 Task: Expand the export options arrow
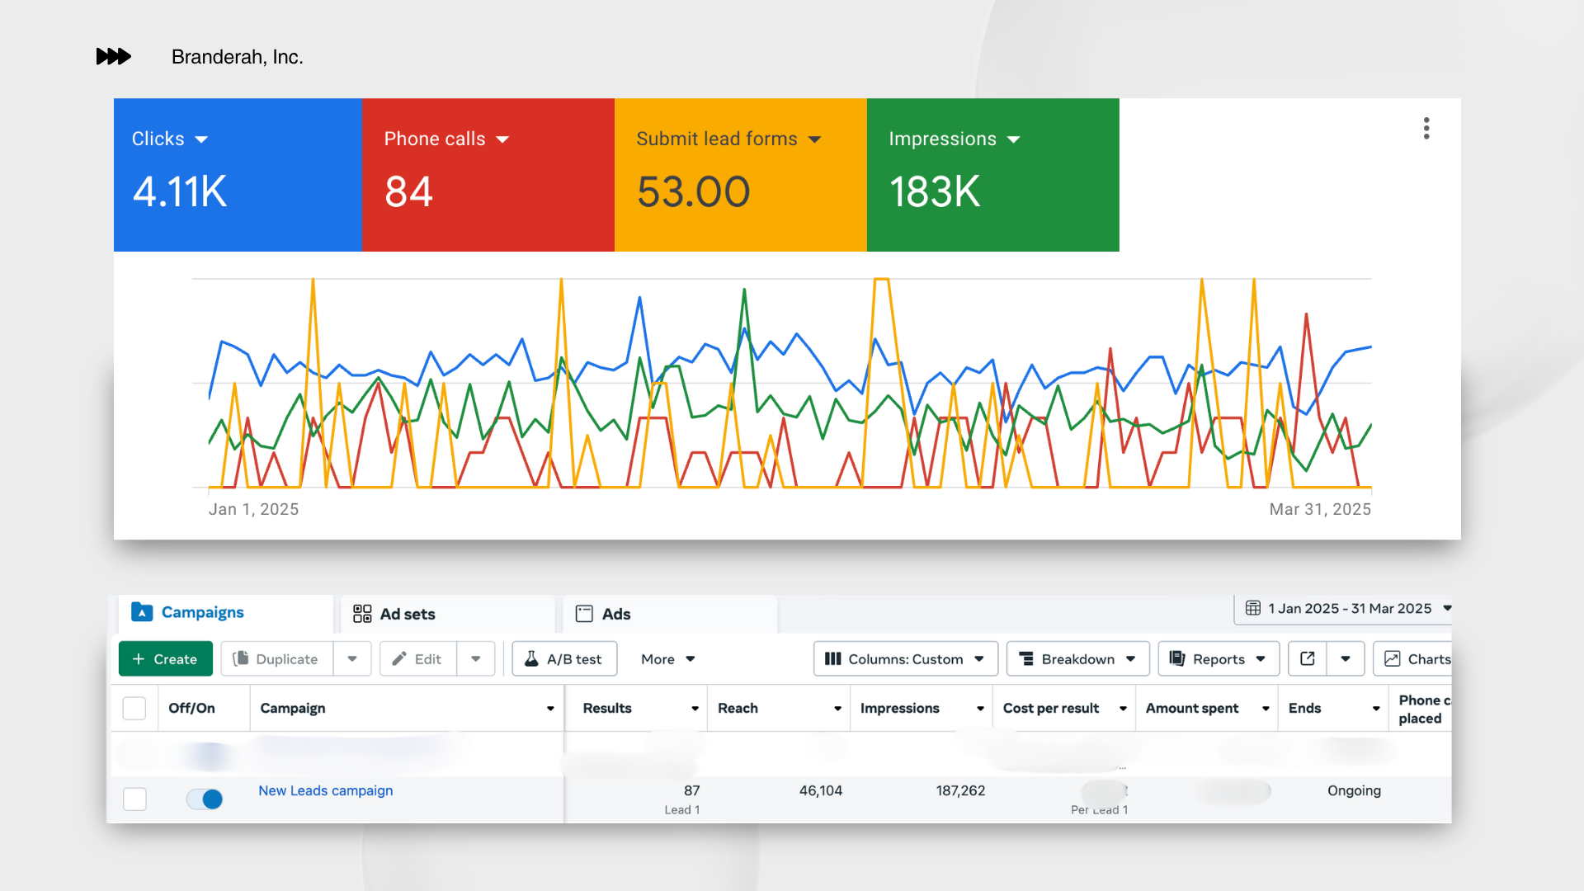(1346, 658)
